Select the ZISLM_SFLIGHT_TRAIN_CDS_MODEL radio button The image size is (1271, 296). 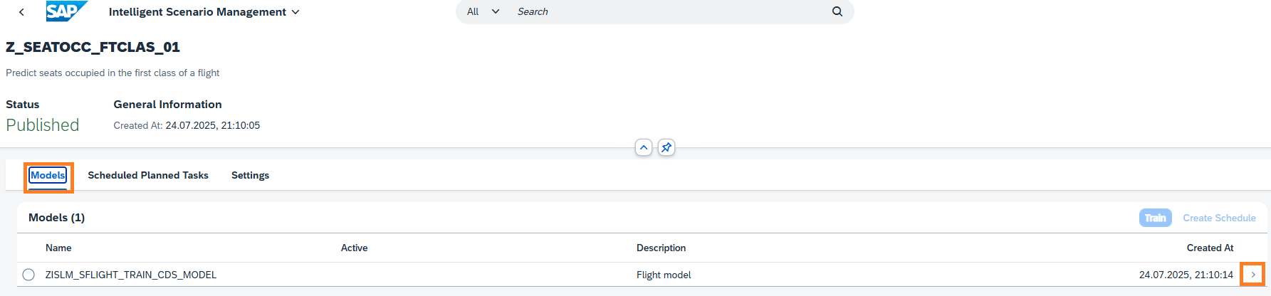(28, 275)
